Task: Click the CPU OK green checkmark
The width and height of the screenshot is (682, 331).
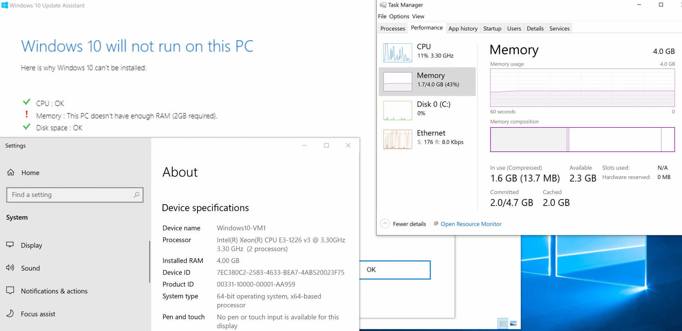Action: click(27, 102)
